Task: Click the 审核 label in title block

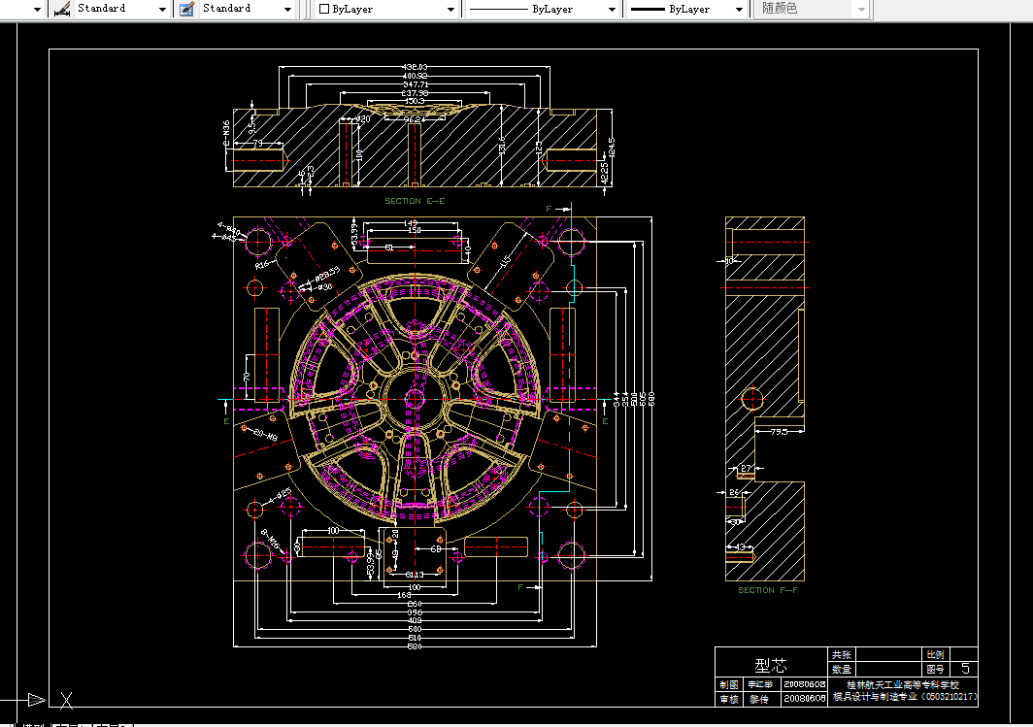Action: (x=729, y=699)
